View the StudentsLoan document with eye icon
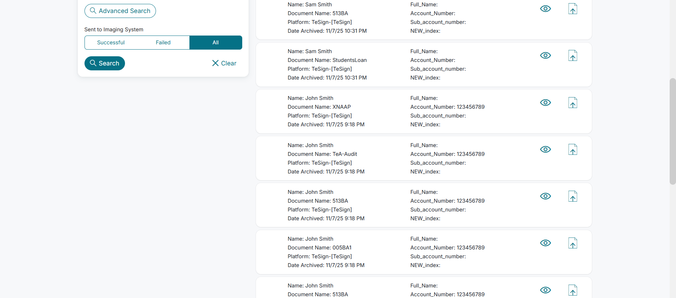The image size is (676, 298). tap(545, 56)
